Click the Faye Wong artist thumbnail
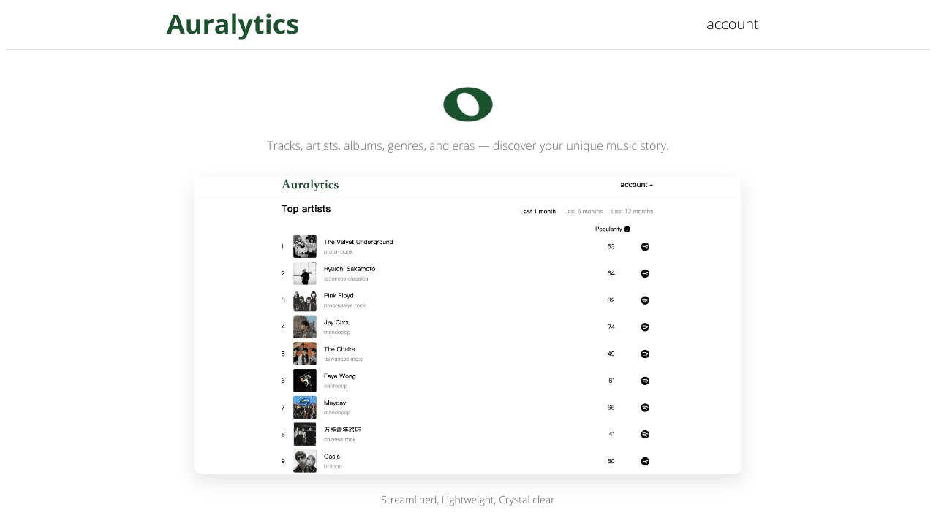This screenshot has height=526, width=936. point(305,381)
